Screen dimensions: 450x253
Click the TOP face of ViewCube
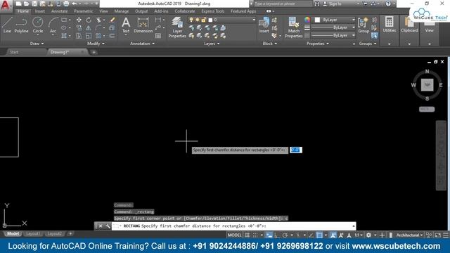(427, 85)
